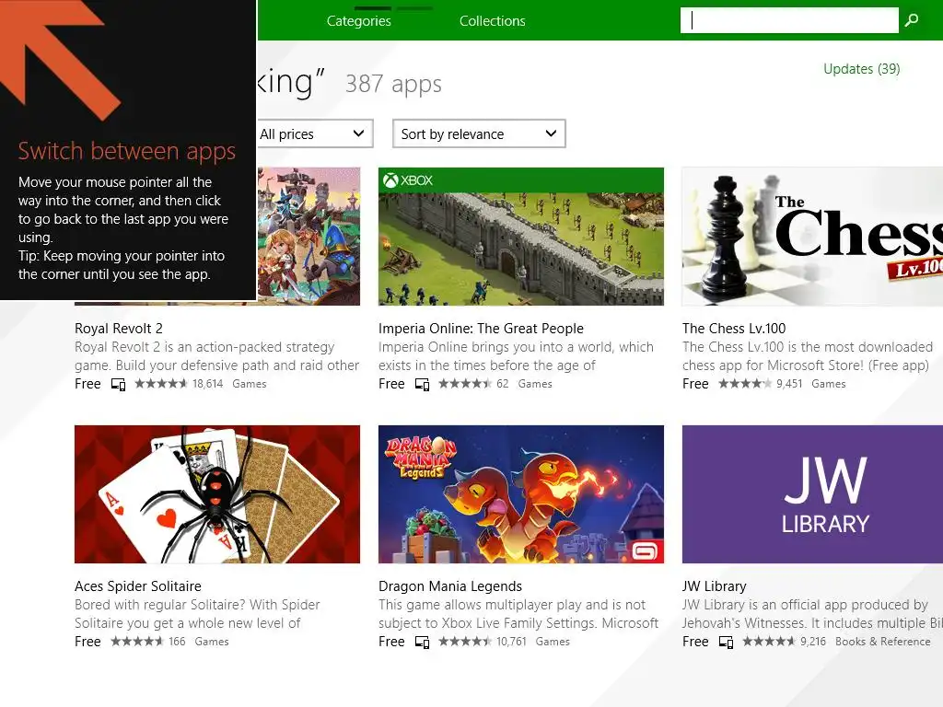This screenshot has width=943, height=707.
Task: Click the 62 rating count
Action: coord(502,384)
